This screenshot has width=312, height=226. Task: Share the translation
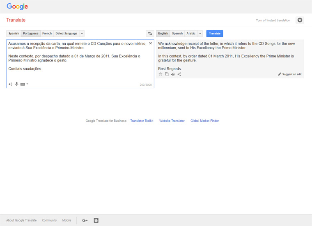pos(179,74)
